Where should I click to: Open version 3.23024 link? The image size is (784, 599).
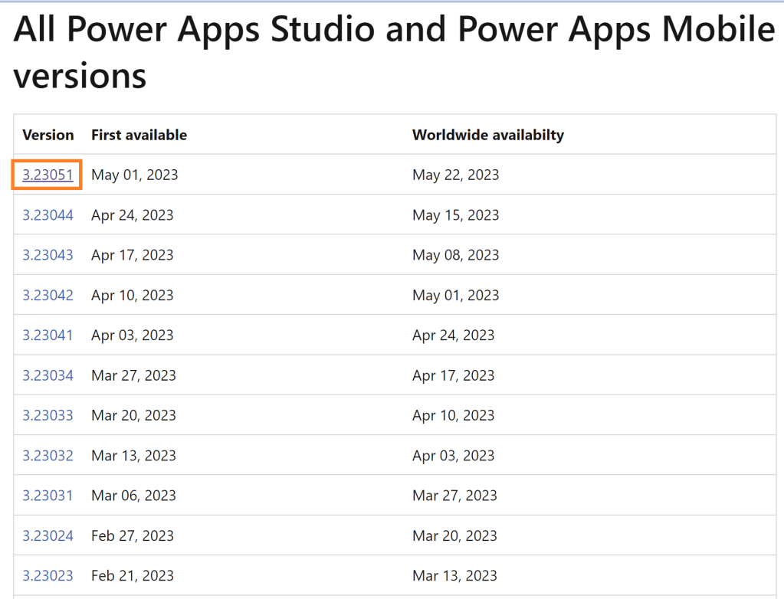click(48, 535)
